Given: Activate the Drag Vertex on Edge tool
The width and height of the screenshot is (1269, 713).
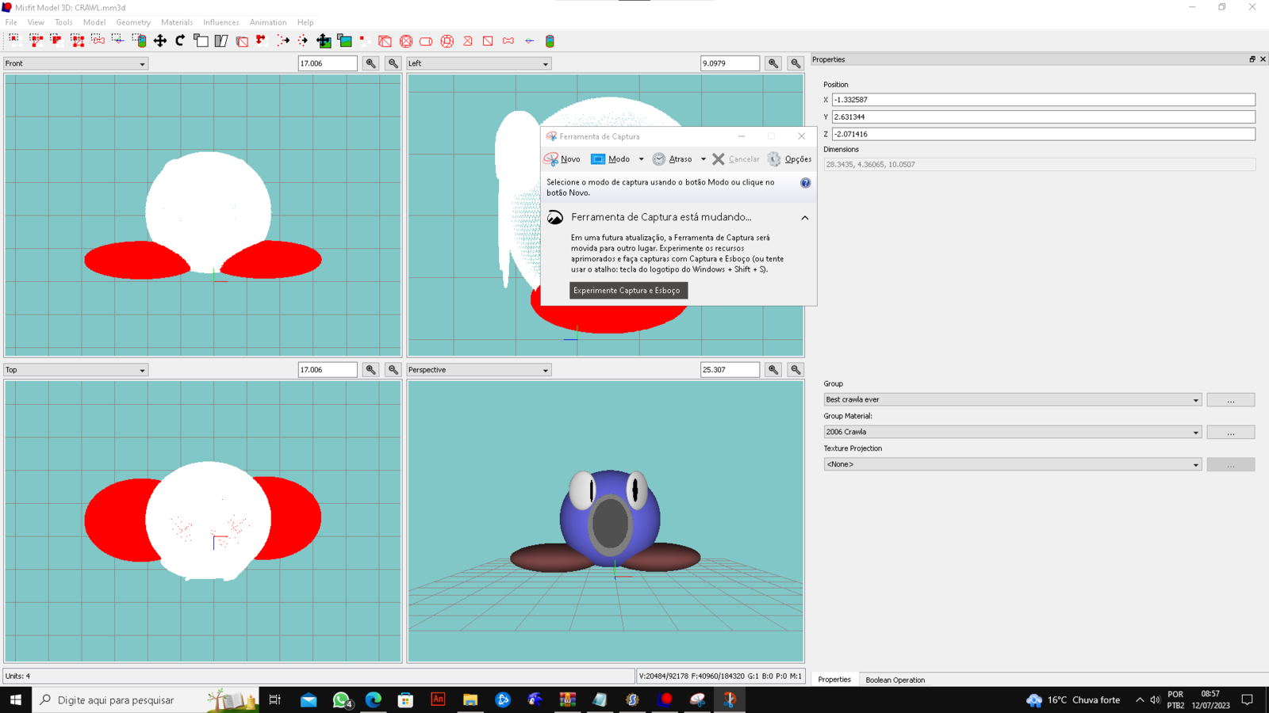Looking at the screenshot, I should (x=262, y=40).
